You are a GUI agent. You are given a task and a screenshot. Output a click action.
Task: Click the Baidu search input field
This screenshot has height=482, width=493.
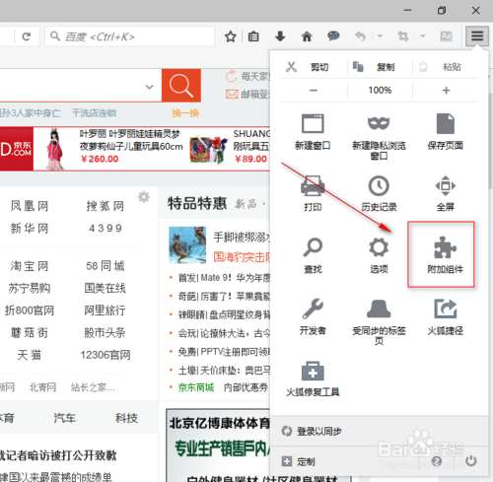click(130, 36)
